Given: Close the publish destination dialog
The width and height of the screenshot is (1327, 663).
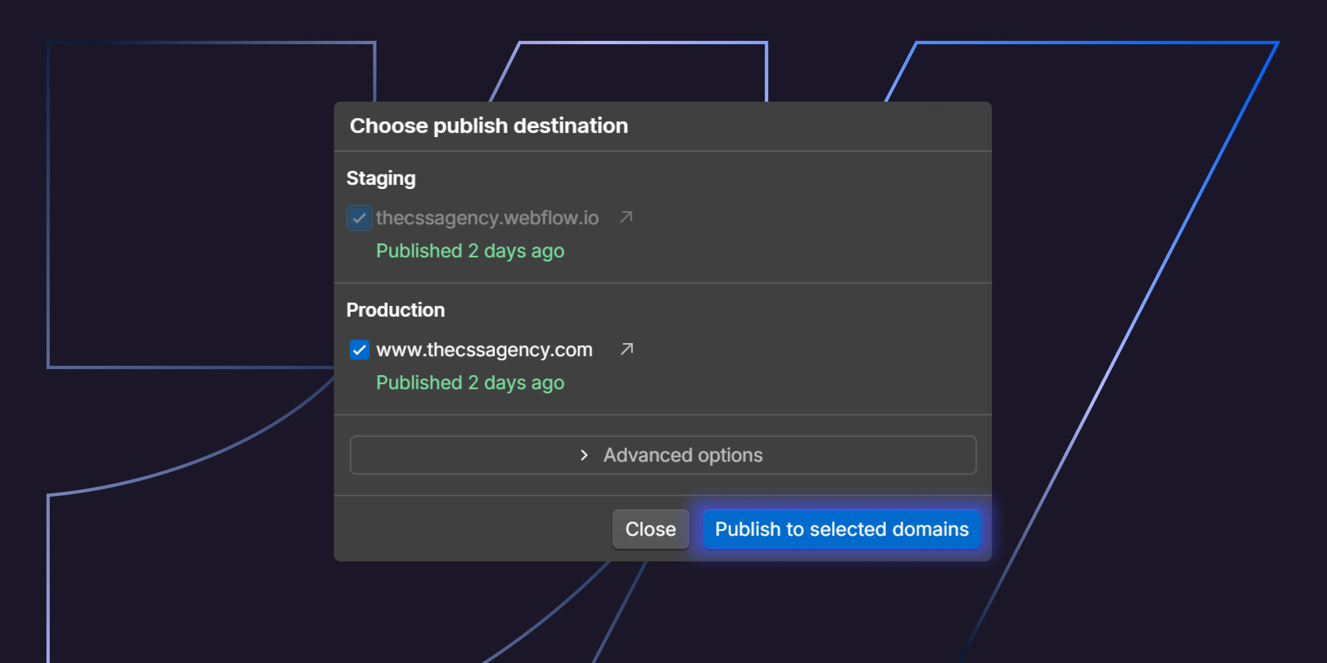Looking at the screenshot, I should [x=650, y=529].
